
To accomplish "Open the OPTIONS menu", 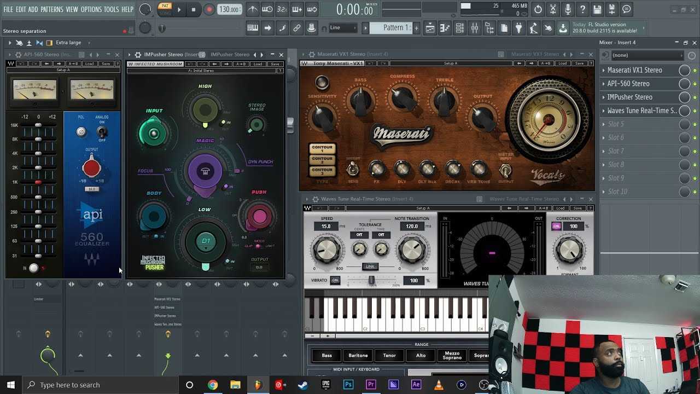I will (91, 9).
